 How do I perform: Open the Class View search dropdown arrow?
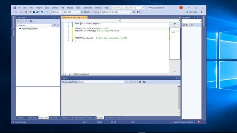(x=51, y=25)
